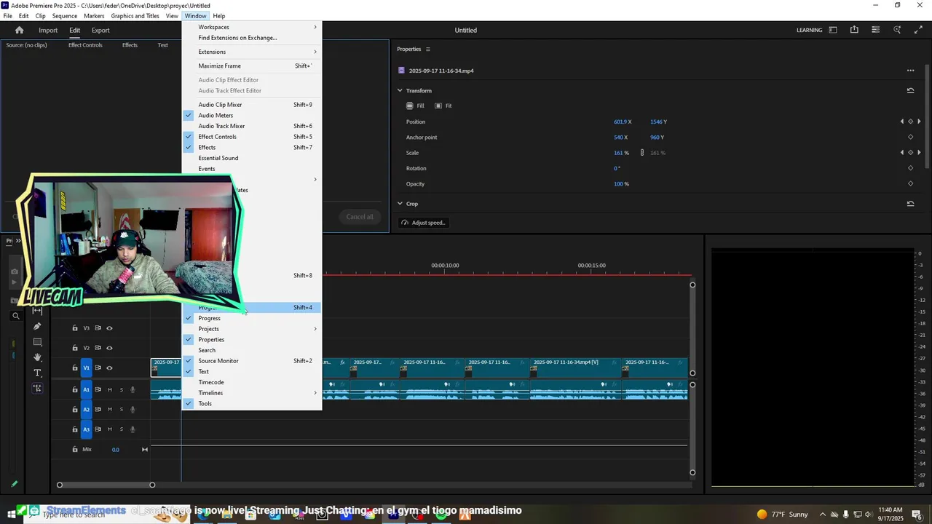Viewport: 932px width, 524px height.
Task: Toggle V1 track output eye
Action: coord(109,368)
